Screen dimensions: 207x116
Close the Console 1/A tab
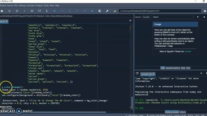[x=153, y=74]
